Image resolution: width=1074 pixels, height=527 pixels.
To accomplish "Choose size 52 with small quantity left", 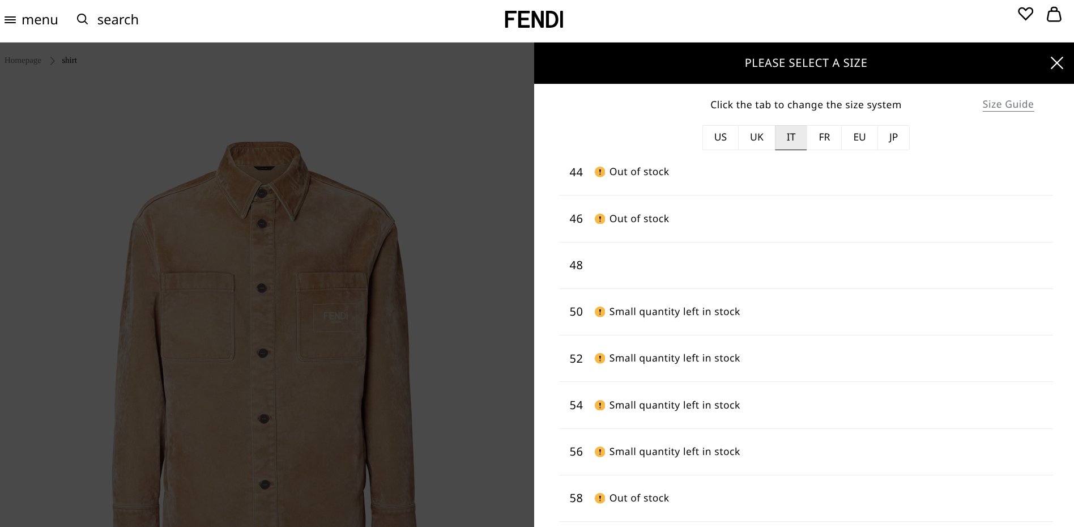I will [576, 359].
